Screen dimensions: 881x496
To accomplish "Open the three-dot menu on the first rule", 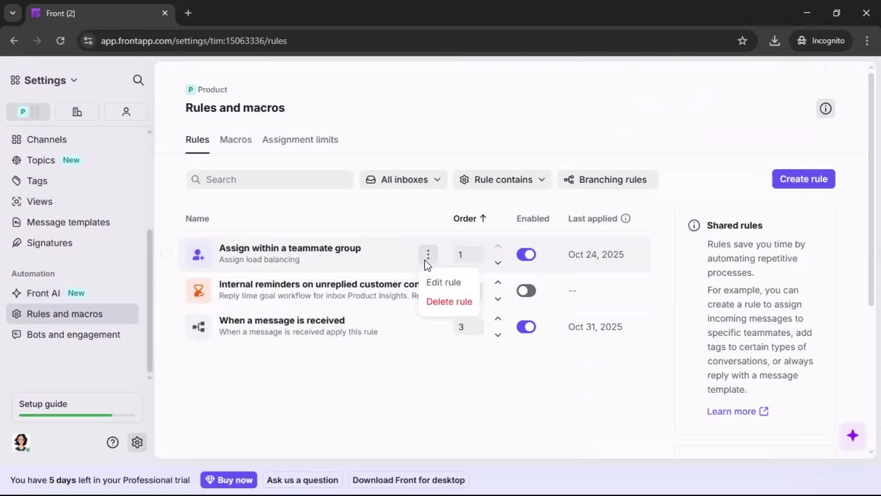I will [x=428, y=254].
